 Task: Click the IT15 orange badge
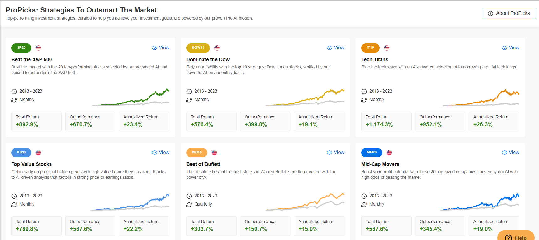[x=370, y=48]
